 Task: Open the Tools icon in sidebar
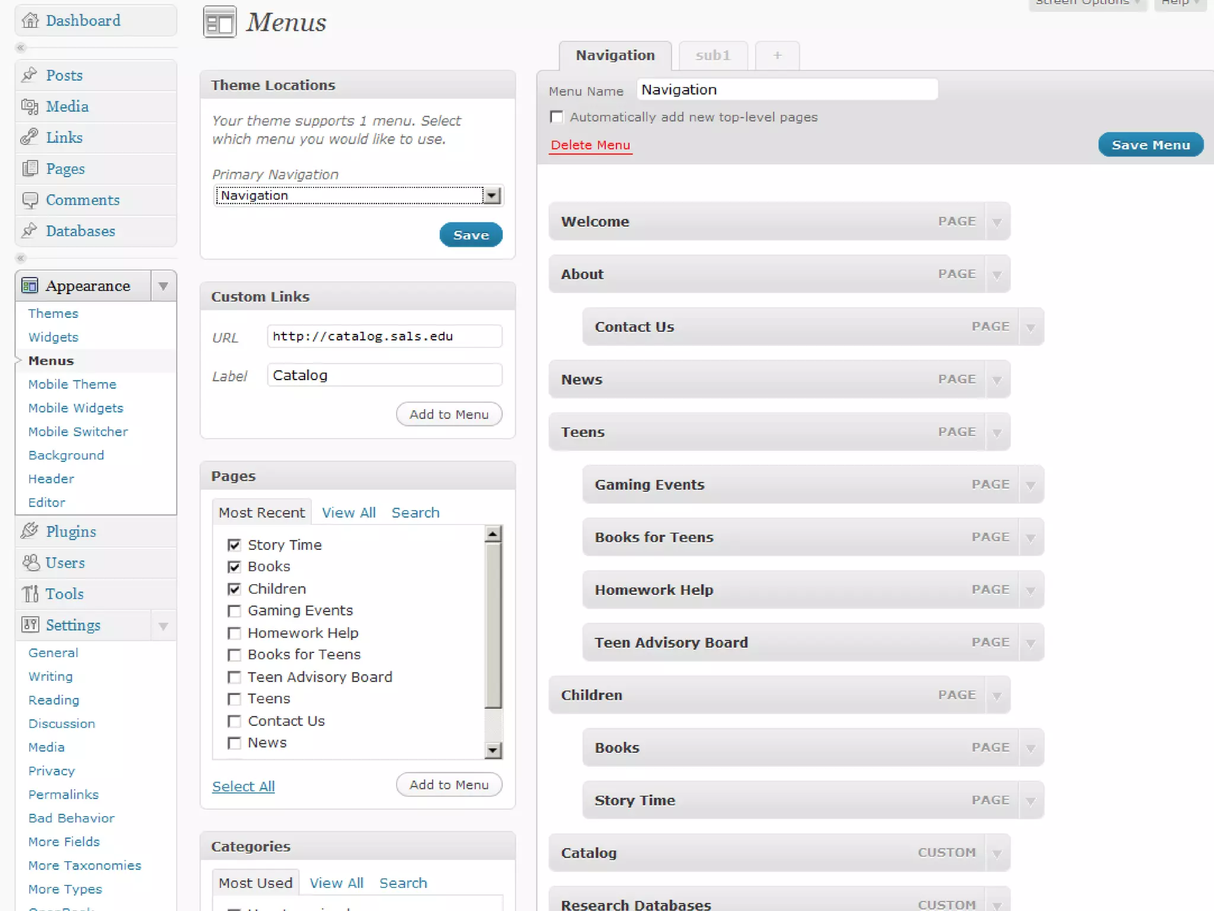(x=30, y=594)
